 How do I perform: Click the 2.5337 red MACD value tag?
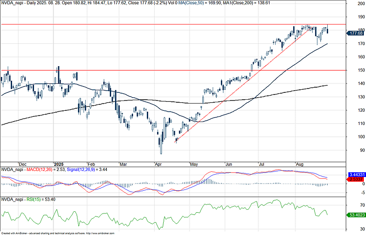tap(356, 179)
